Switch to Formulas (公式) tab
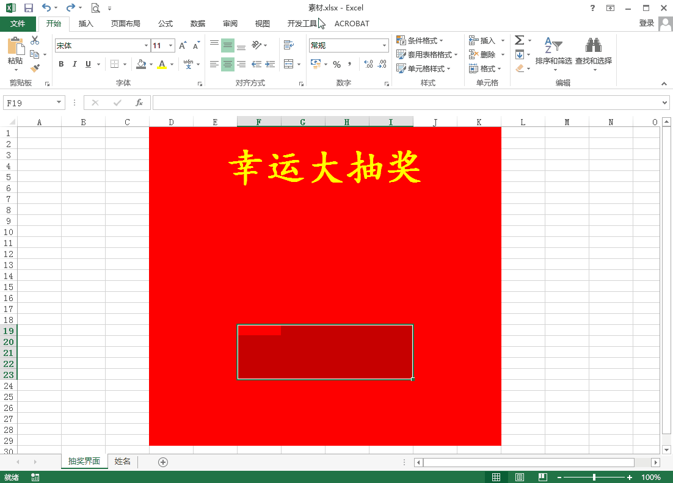The width and height of the screenshot is (673, 483). [166, 24]
